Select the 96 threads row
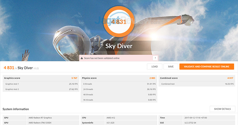Screen dimensions: 238x125 pos(119,100)
